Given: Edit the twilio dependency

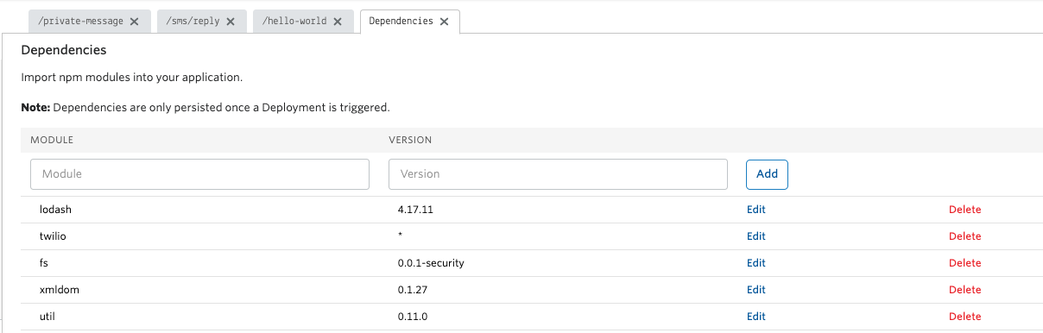Looking at the screenshot, I should [756, 236].
